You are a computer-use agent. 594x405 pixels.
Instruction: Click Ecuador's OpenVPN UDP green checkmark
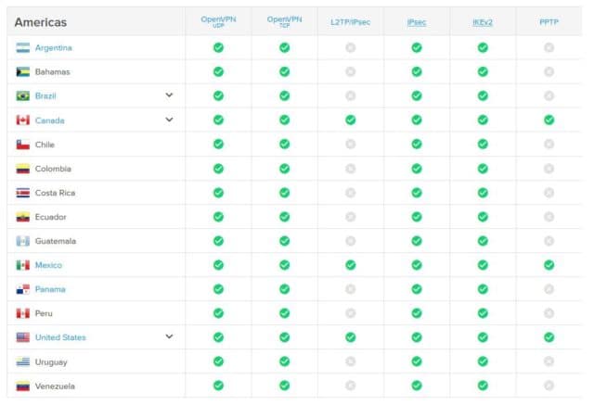(219, 217)
